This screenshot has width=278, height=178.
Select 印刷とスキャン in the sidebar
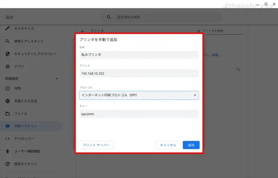click(x=31, y=126)
